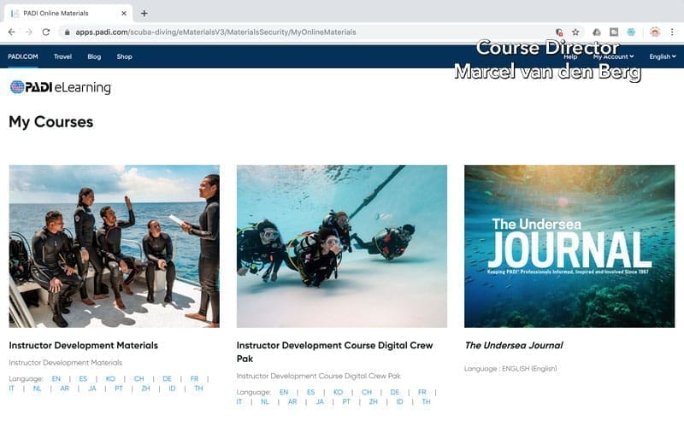
Task: Expand the My Account dropdown
Action: tap(613, 56)
